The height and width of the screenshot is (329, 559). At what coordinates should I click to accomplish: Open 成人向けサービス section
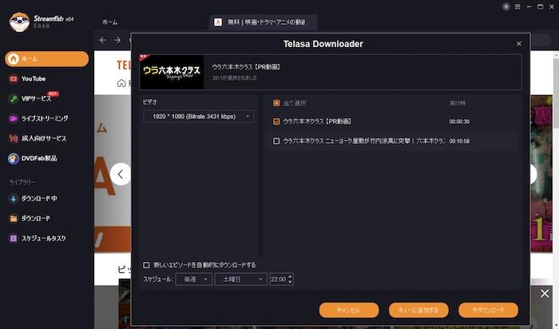click(x=38, y=138)
